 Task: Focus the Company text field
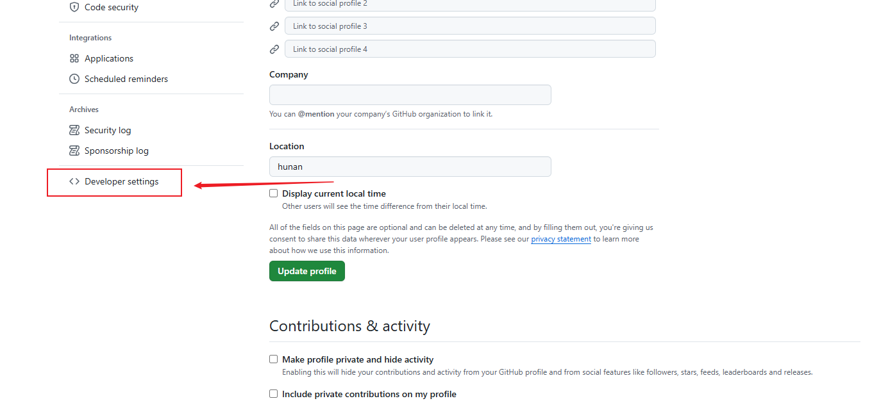click(x=410, y=95)
